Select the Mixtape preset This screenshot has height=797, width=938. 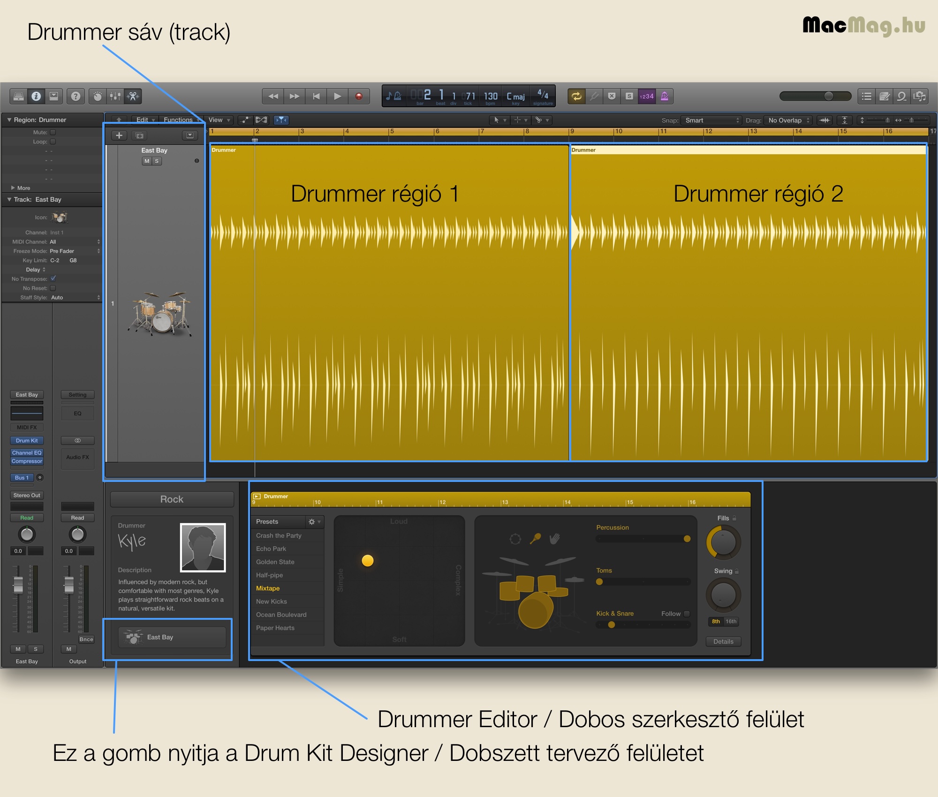click(x=287, y=588)
